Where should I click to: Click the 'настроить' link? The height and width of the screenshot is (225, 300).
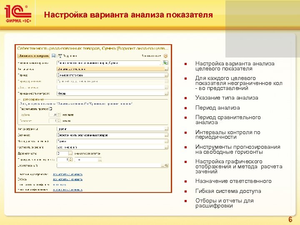[60, 185]
